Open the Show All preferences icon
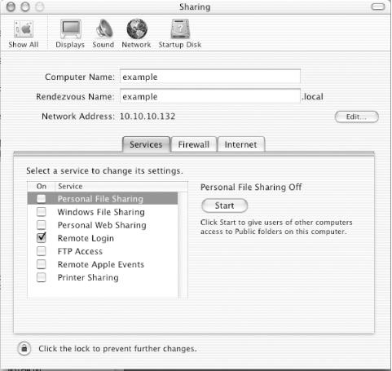 (x=24, y=34)
